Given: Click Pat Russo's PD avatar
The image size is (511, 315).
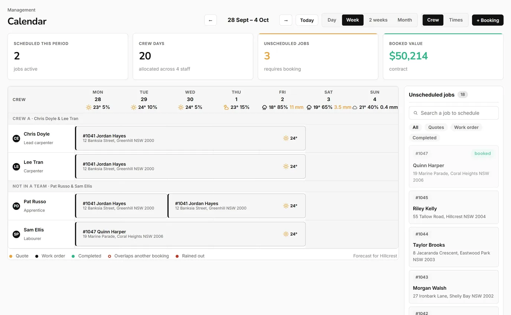Looking at the screenshot, I should [16, 206].
